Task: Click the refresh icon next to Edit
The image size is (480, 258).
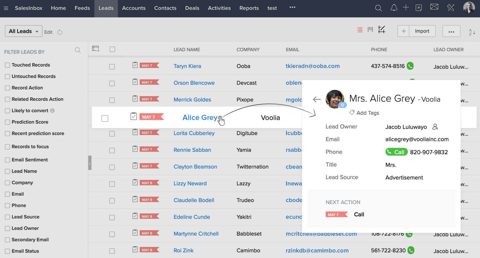Action: 60,32
